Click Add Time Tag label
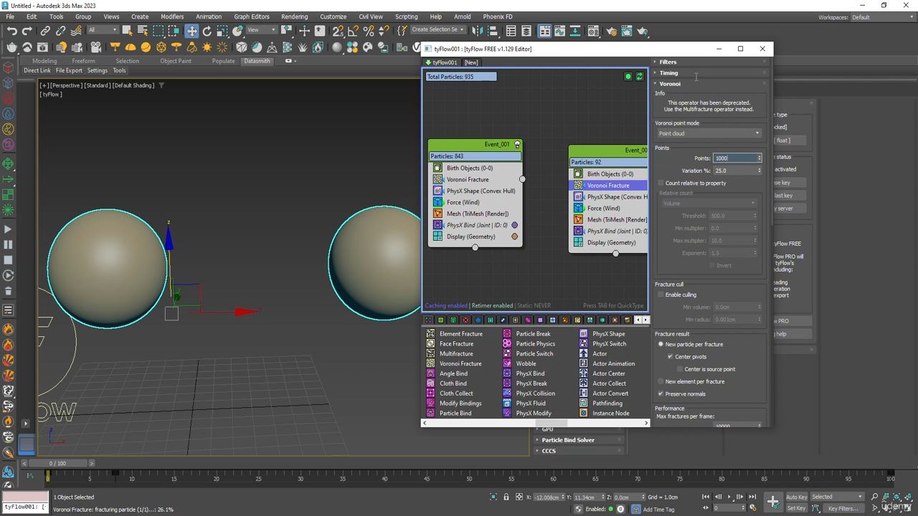918x516 pixels. [x=658, y=510]
